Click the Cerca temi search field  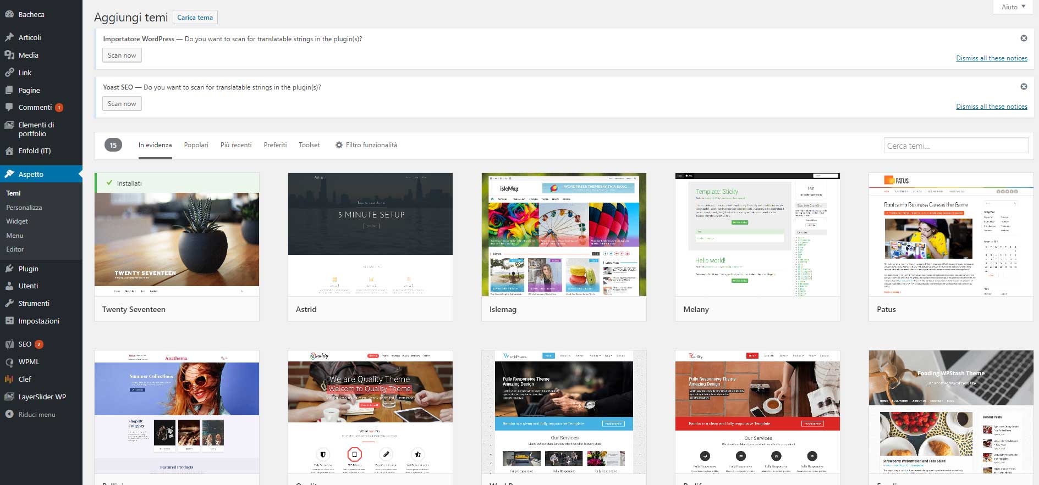(955, 146)
